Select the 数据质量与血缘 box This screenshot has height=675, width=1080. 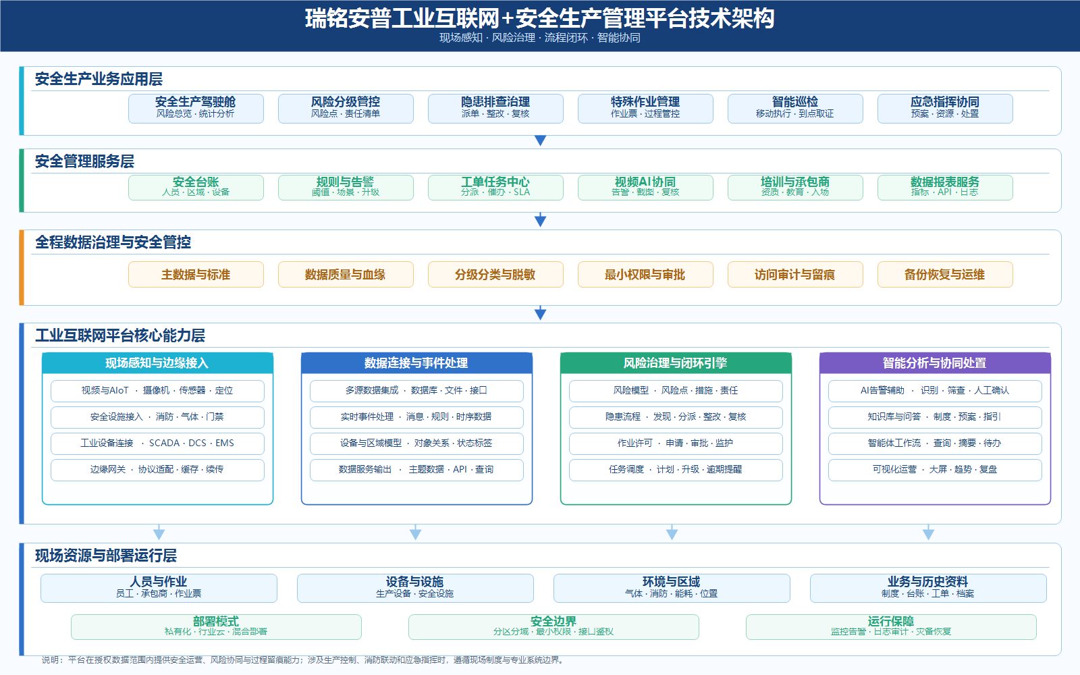(346, 274)
